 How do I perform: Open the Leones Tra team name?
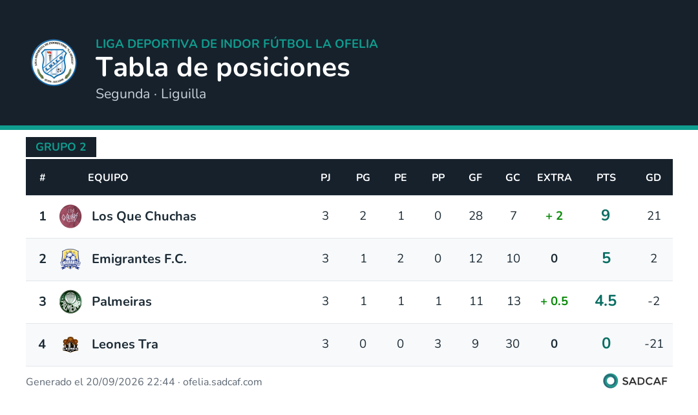125,345
